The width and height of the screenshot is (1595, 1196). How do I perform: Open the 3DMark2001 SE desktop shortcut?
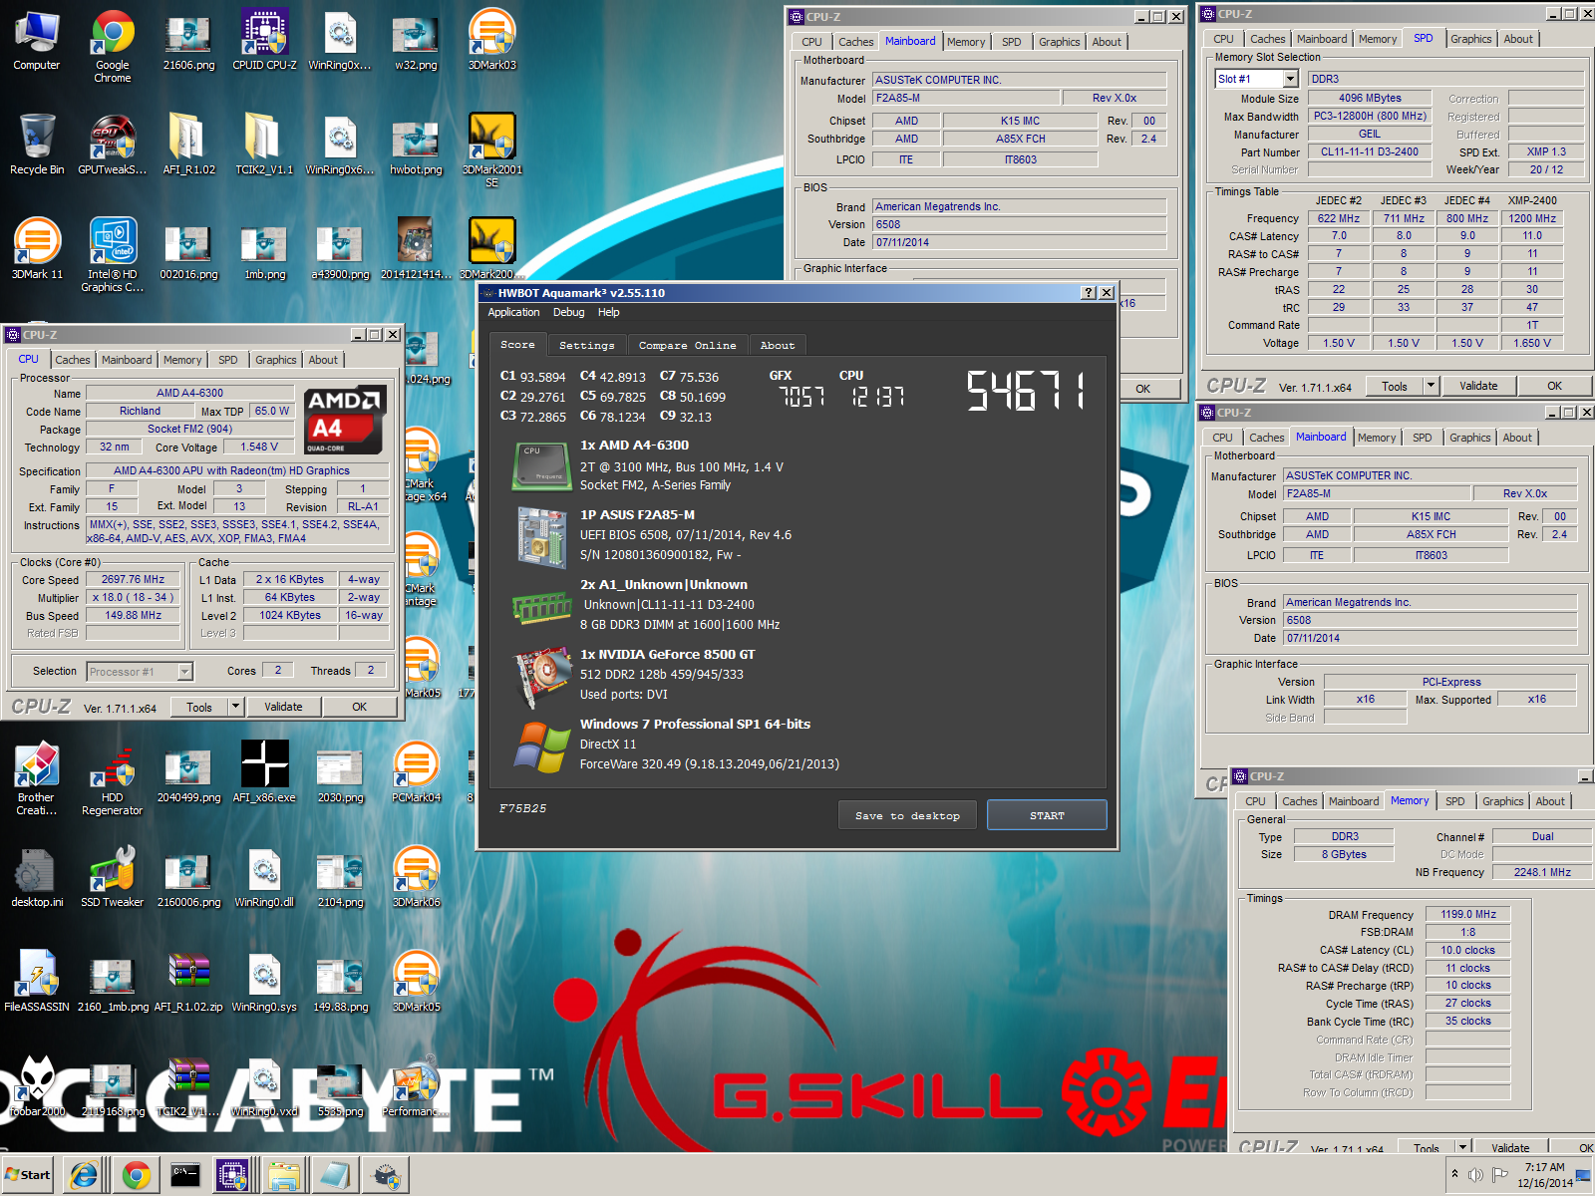click(x=491, y=151)
